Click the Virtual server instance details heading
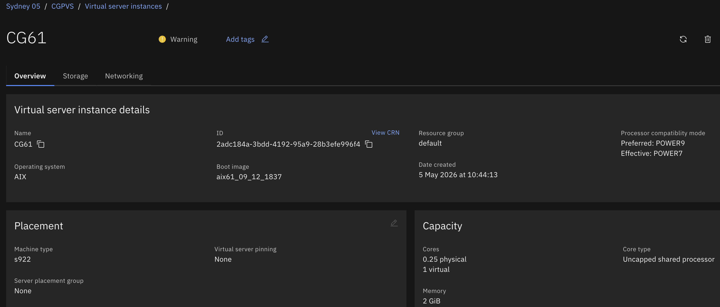The width and height of the screenshot is (720, 307). 82,110
